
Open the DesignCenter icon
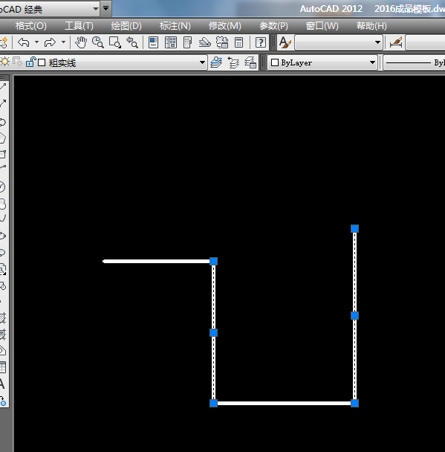point(171,42)
